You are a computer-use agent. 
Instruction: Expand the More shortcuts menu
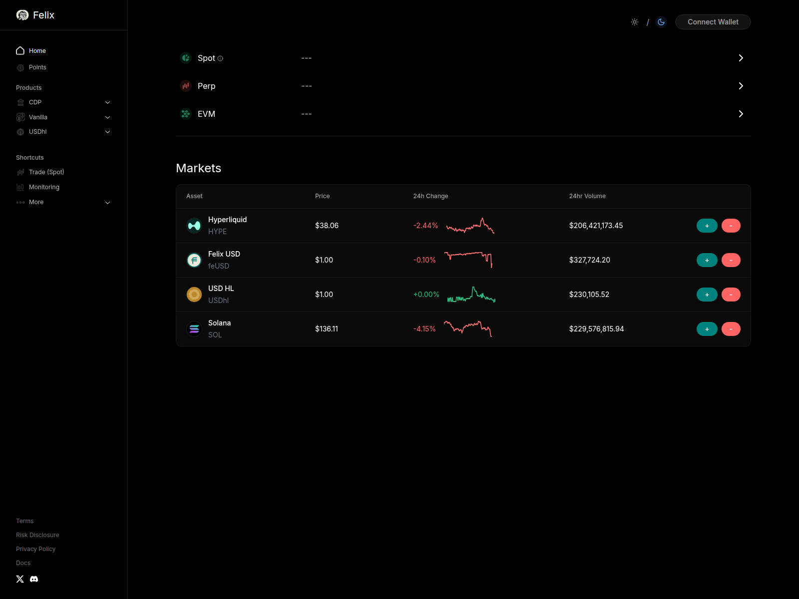tap(107, 202)
